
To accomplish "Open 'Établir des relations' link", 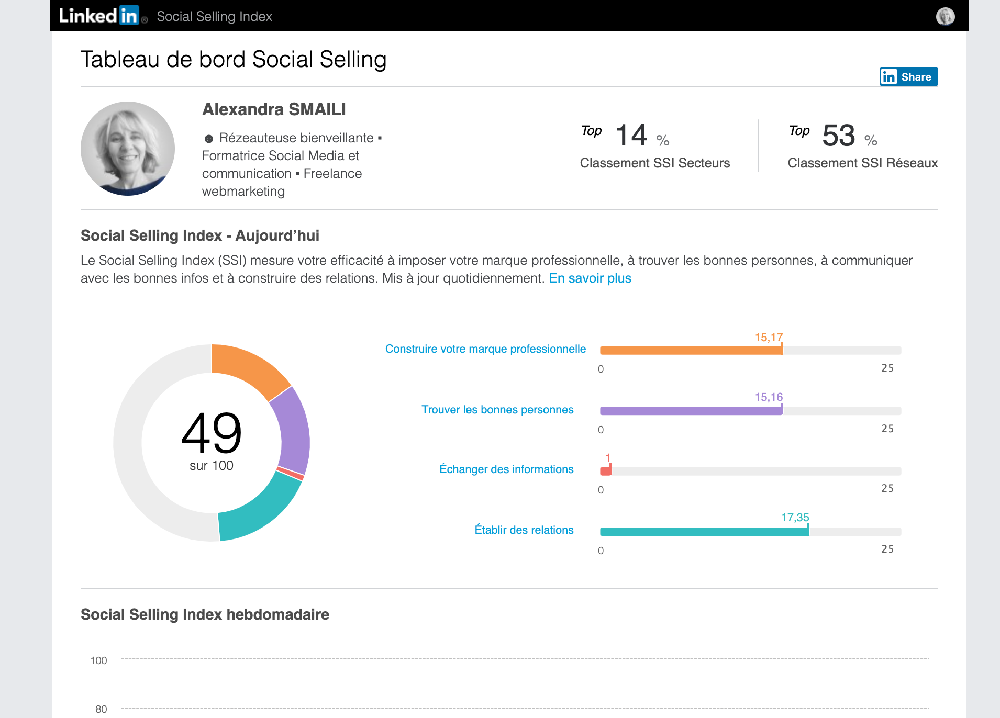I will pos(524,530).
